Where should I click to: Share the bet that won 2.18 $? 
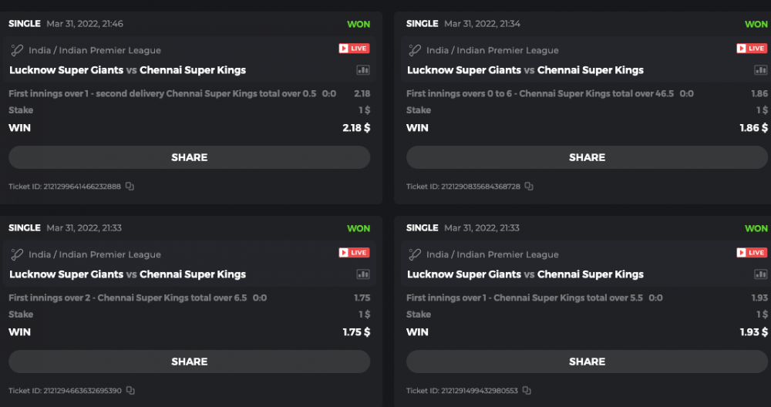point(189,157)
